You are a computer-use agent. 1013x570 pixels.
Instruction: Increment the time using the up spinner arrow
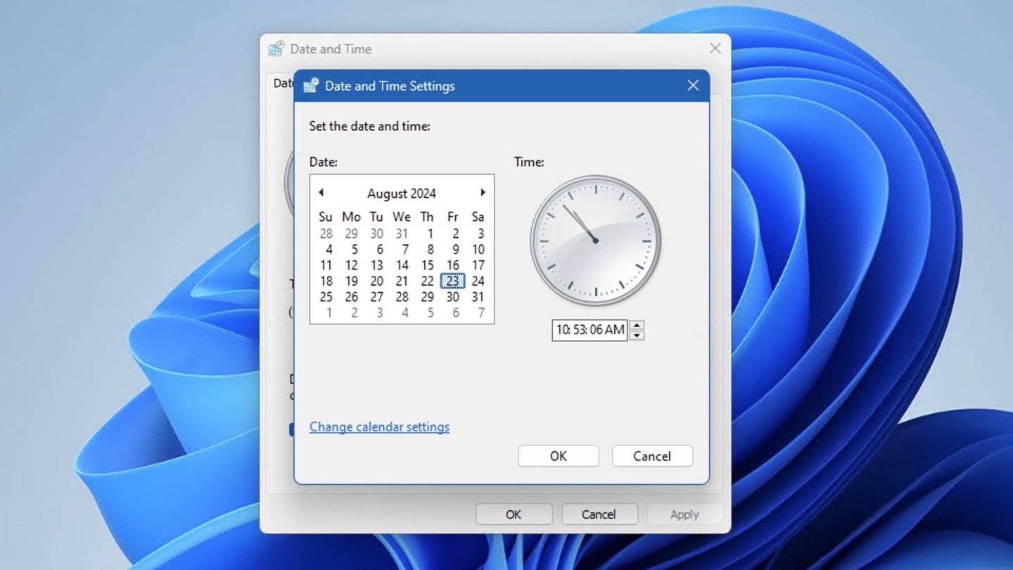[635, 325]
